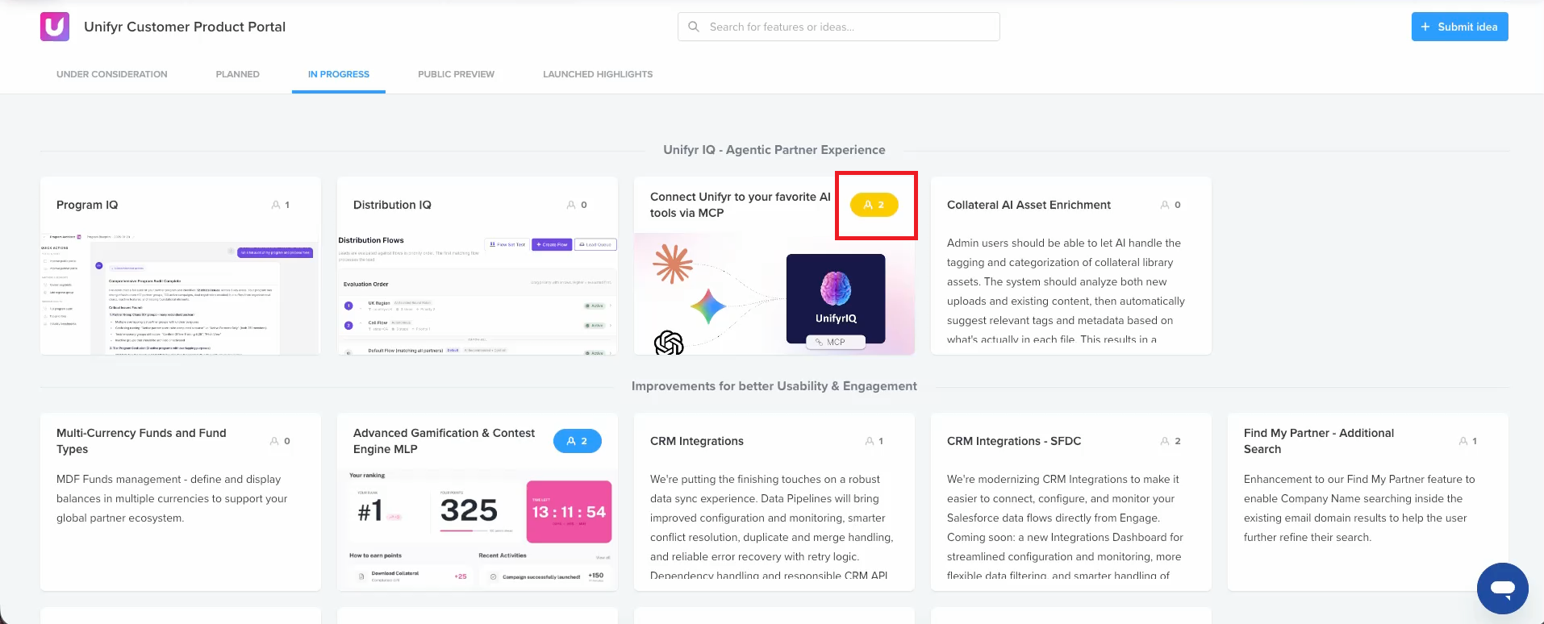Viewport: 1544px width, 624px height.
Task: Click the Unifyr logo icon
Action: pos(55,27)
